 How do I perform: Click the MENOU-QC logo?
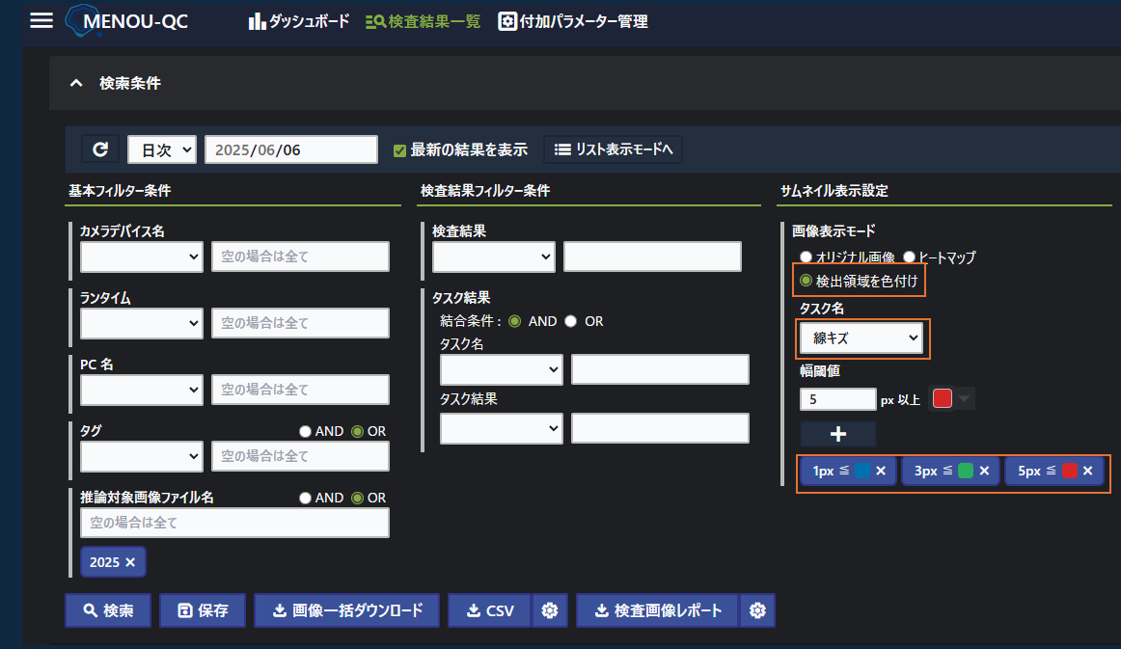coord(126,20)
